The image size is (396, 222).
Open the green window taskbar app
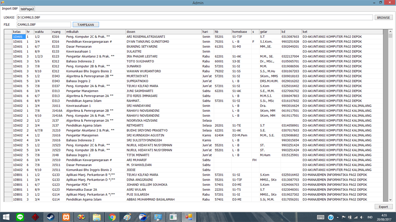pyautogui.click(x=173, y=217)
